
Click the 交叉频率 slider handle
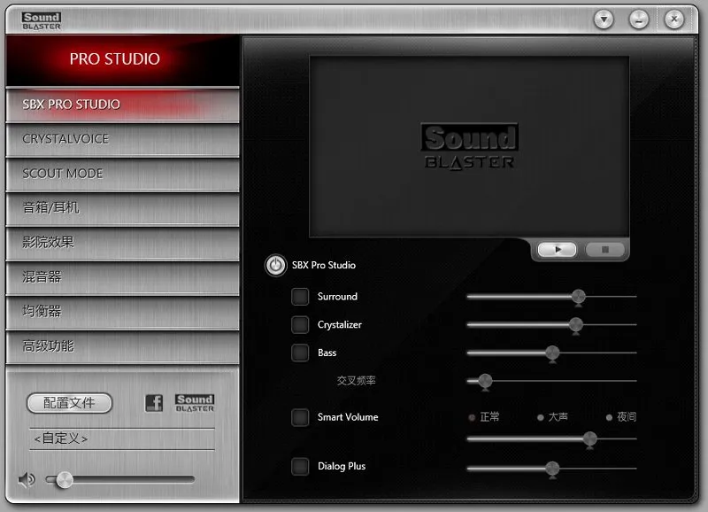pyautogui.click(x=485, y=382)
